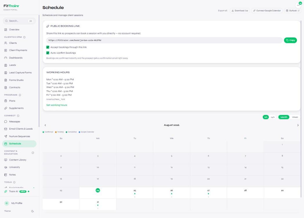Click the Clients people icon
The width and height of the screenshot is (304, 218).
6,43
